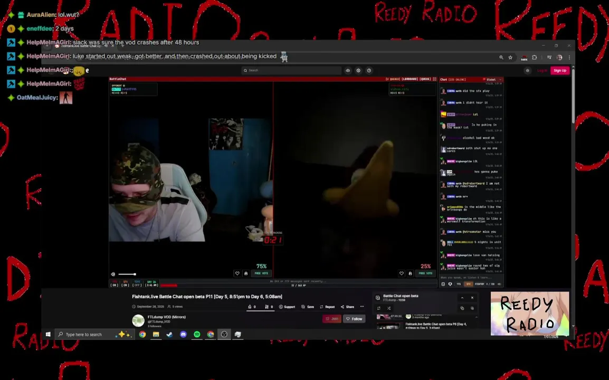Follow the FTLdump VOD channel
This screenshot has width=609, height=380.
pyautogui.click(x=354, y=319)
